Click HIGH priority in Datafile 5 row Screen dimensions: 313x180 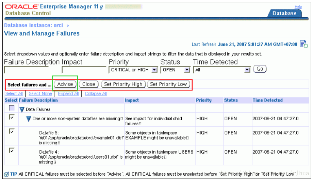pyautogui.click(x=202, y=133)
